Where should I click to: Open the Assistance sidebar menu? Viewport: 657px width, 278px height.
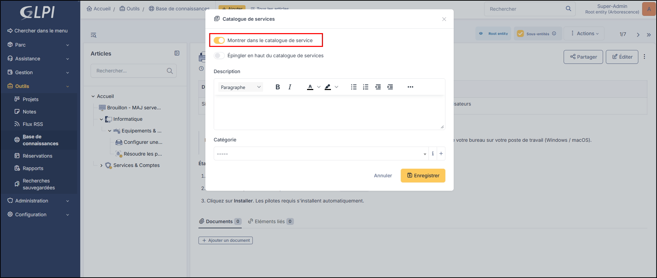(x=39, y=59)
